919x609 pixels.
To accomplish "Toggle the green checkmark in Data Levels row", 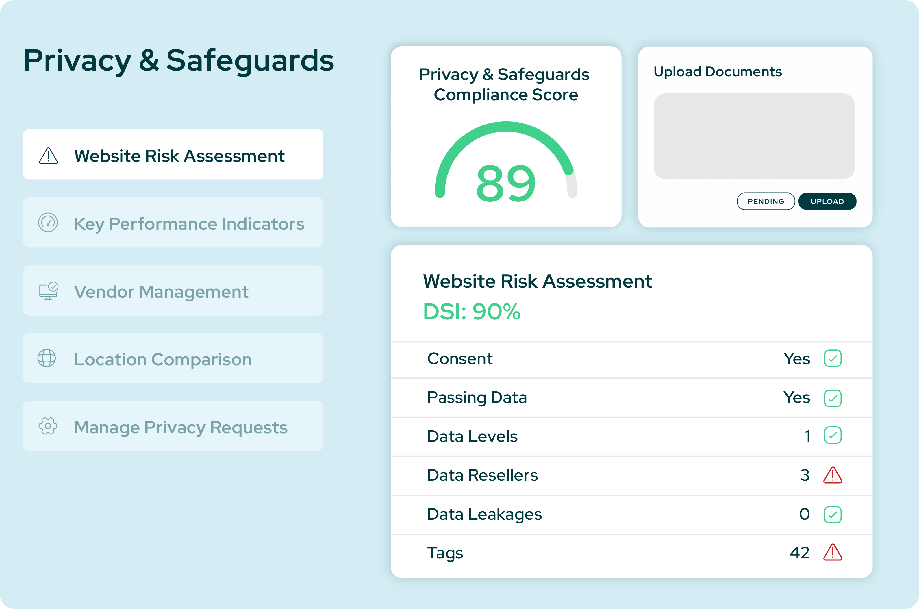I will coord(833,435).
